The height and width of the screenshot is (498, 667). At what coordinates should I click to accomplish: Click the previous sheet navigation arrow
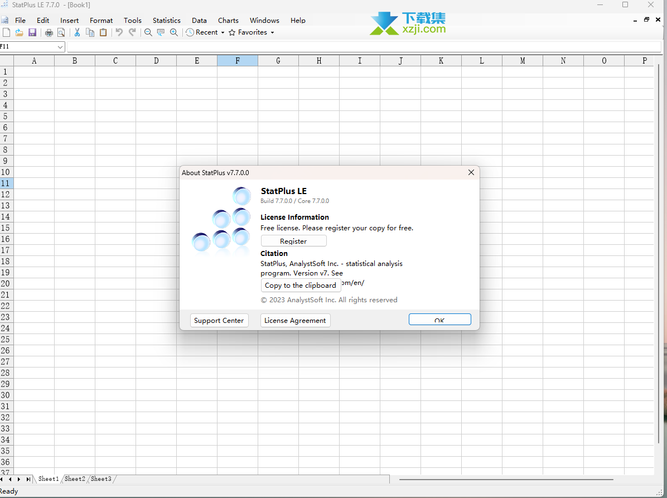(x=10, y=479)
